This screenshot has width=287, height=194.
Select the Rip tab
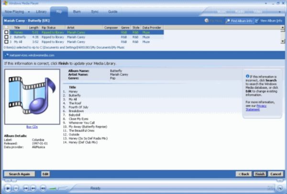(x=59, y=11)
